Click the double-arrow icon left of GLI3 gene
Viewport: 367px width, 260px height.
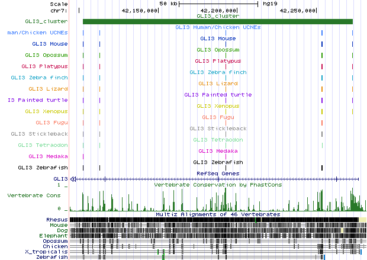click(x=73, y=178)
